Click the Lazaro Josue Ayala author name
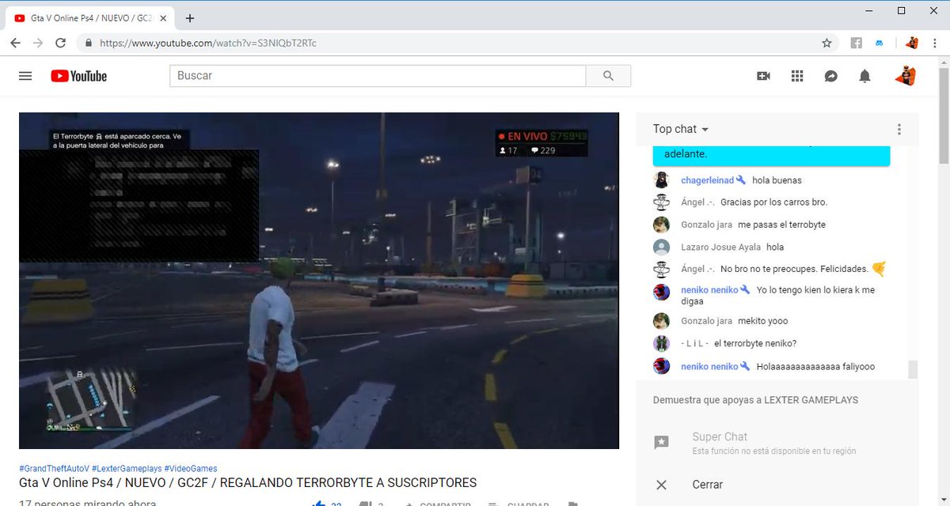950x506 pixels. pos(721,247)
